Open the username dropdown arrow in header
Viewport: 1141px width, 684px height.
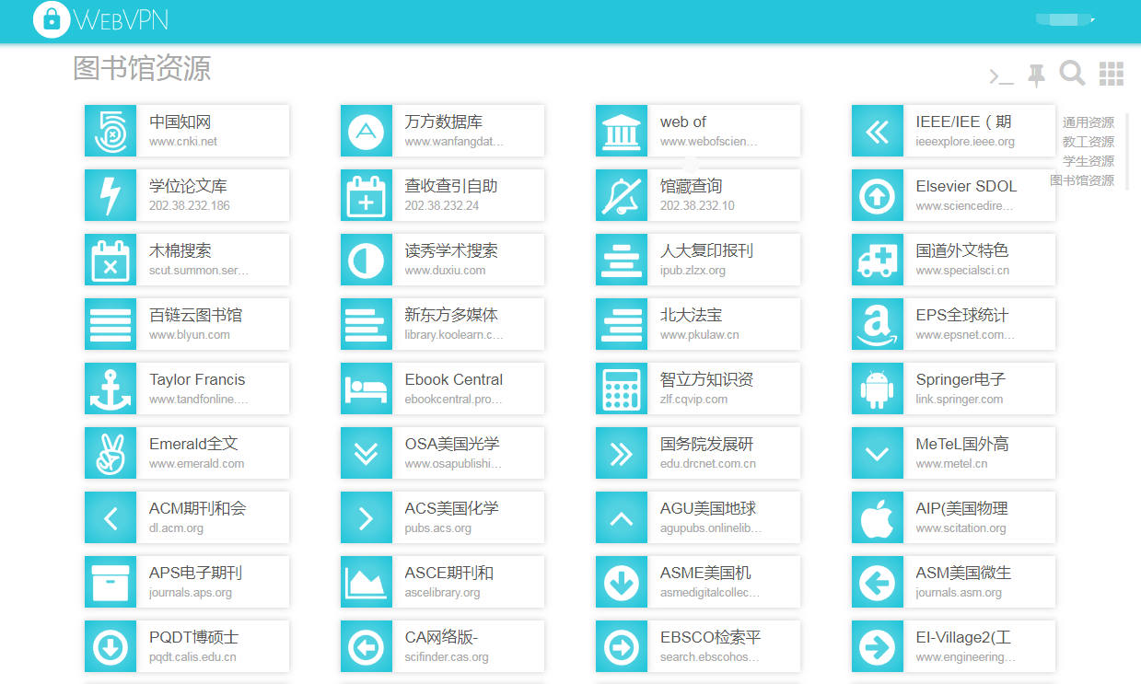(x=1092, y=19)
